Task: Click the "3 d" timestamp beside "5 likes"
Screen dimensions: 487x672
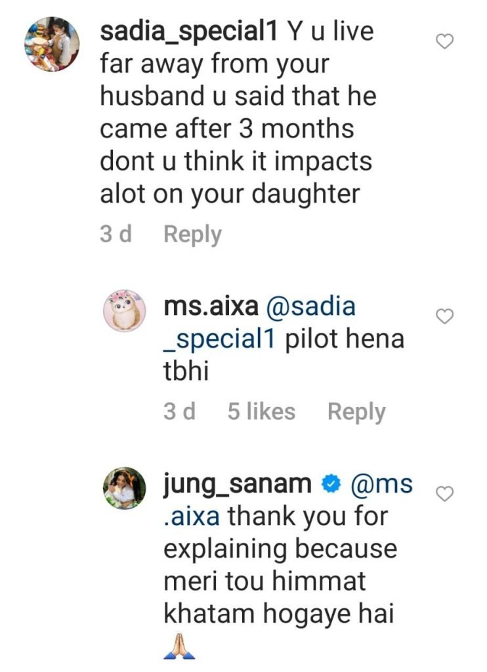Action: [179, 411]
